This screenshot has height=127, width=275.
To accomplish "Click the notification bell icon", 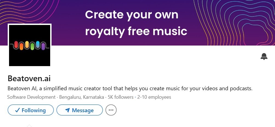I will tap(264, 57).
